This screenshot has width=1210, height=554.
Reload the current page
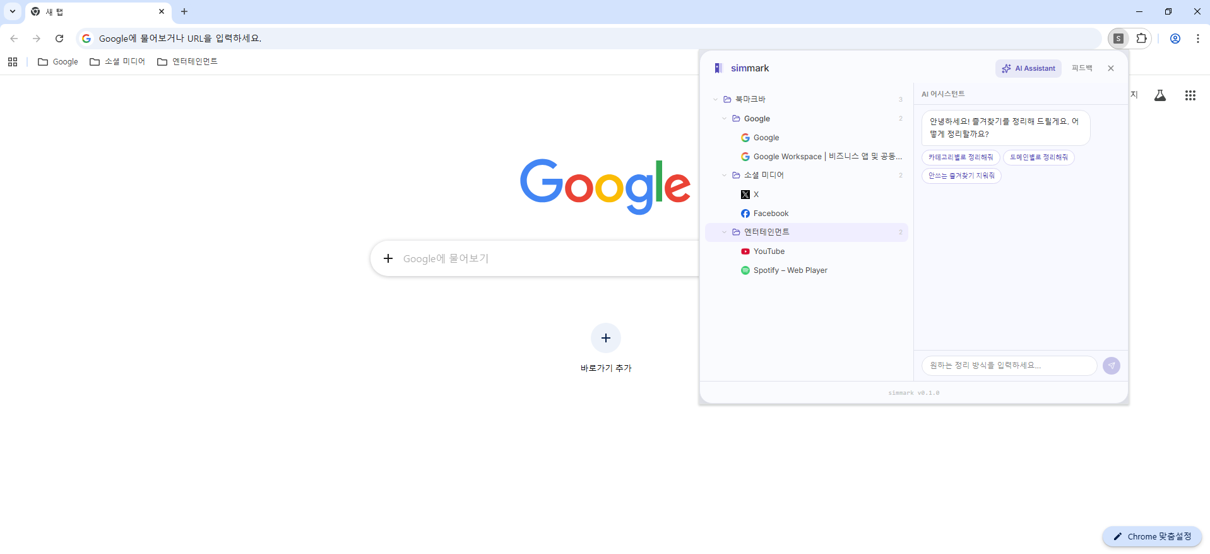59,39
